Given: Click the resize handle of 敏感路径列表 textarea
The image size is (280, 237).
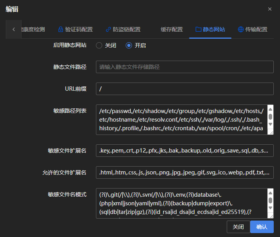Looking at the screenshot, I should (x=270, y=132).
